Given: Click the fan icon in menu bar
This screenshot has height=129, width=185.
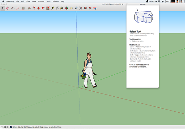Looking at the screenshot, I should pos(163,2).
